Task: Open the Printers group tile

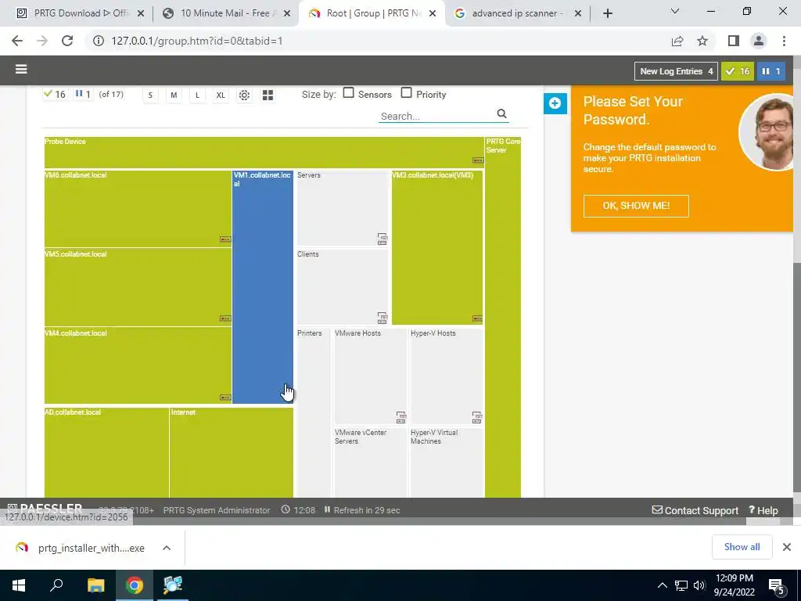Action: tap(314, 413)
